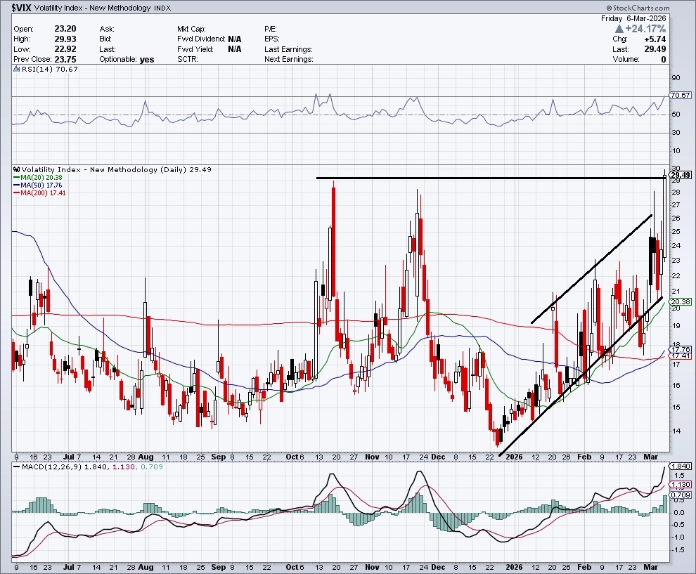
Task: Click the Oct 6 date axis label
Action: (x=295, y=456)
